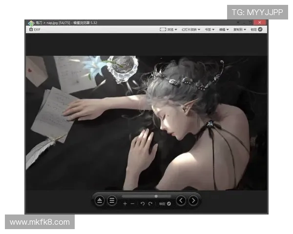
Task: Toggle the lock checkbox in bottom control bar
Action: [168, 203]
